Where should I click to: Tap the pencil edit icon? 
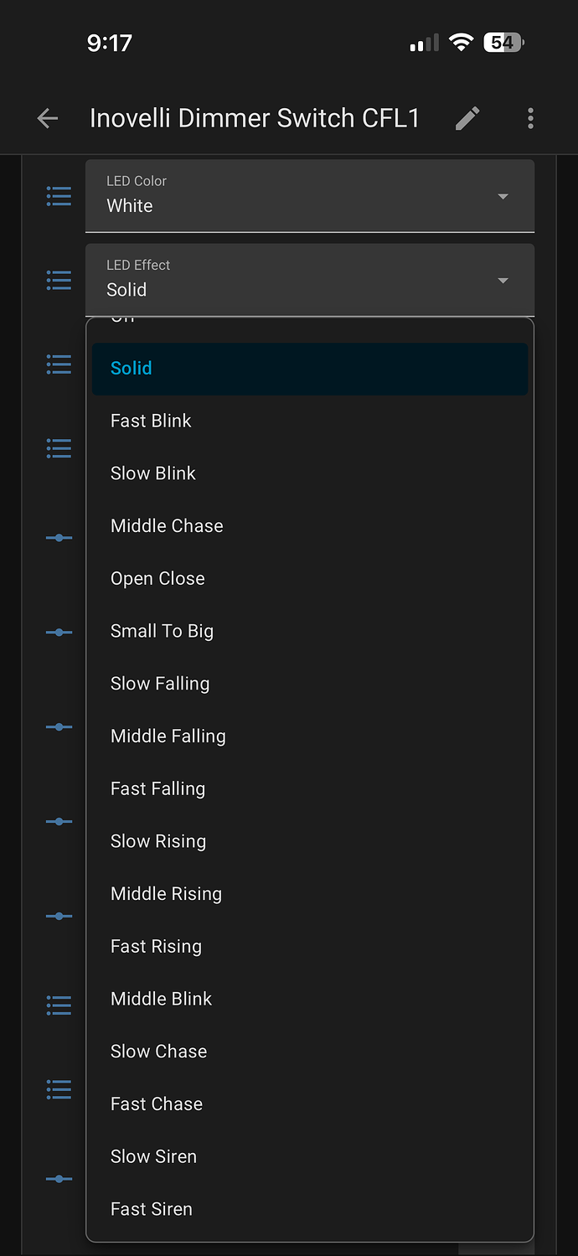coord(467,118)
